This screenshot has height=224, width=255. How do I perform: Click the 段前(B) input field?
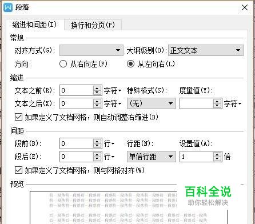point(77,143)
